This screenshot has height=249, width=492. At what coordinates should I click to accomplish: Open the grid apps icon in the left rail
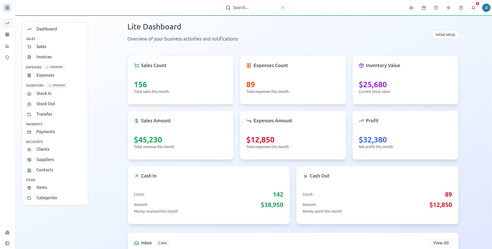(x=7, y=34)
